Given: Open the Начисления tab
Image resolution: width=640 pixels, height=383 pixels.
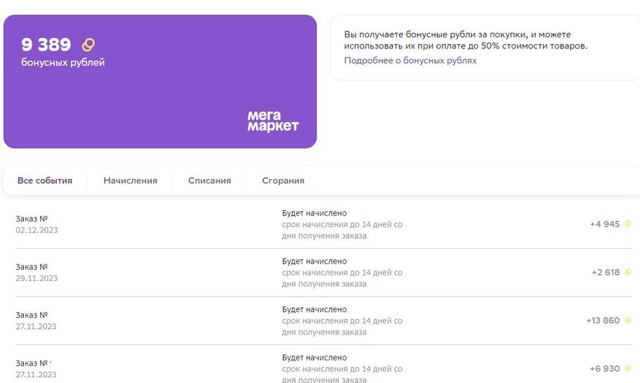Looking at the screenshot, I should coord(130,181).
